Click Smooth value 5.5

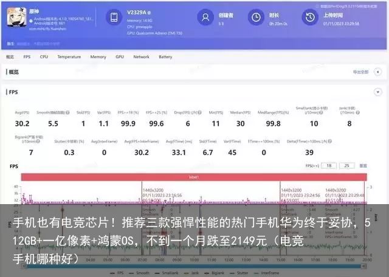53,123
